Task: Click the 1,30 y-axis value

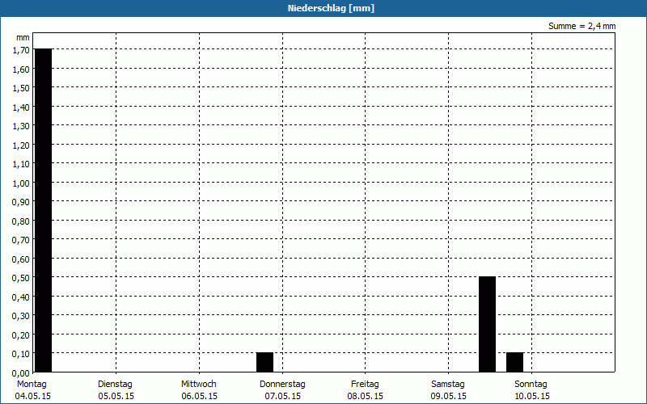Action: [21, 126]
